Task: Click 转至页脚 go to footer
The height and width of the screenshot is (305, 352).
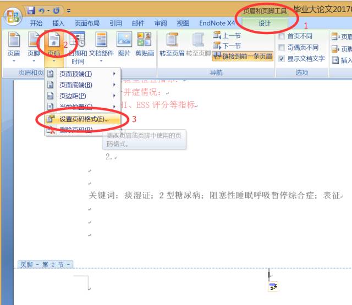Action: click(198, 44)
